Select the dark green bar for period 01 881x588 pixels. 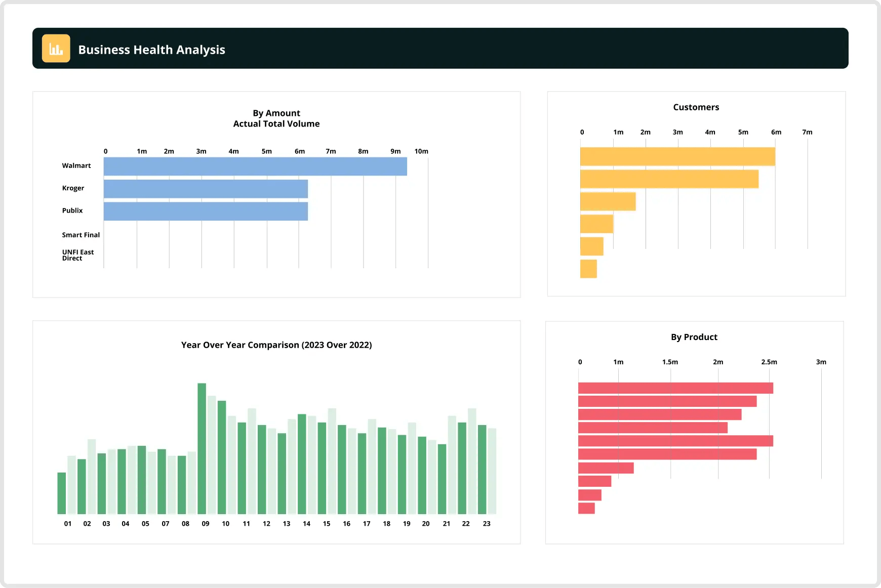pos(62,493)
